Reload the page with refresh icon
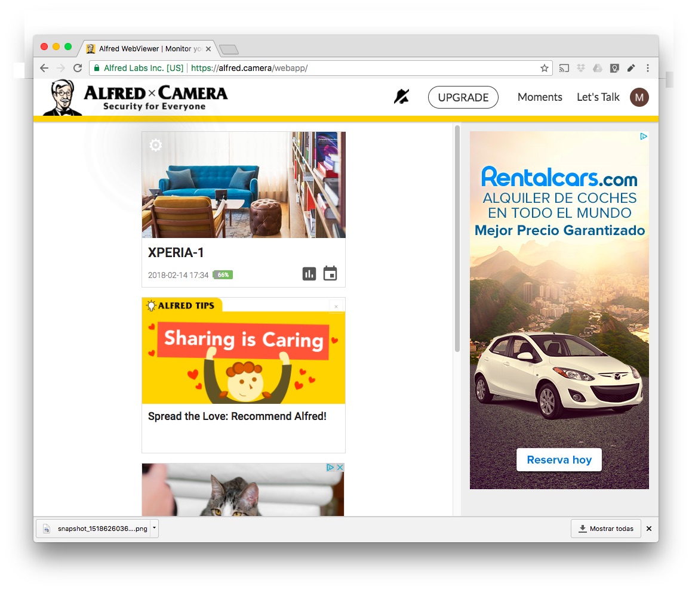Screen dimensions: 692x590 coord(78,68)
